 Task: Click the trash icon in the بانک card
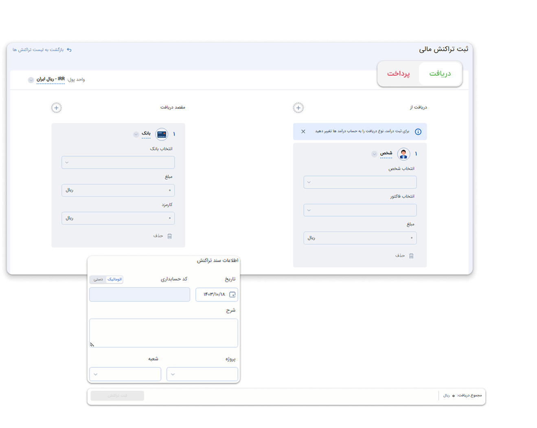point(170,236)
